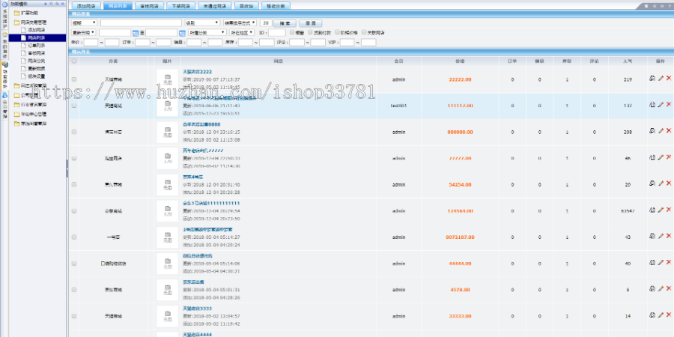Edit the shop row priced 54254.00
674x337 pixels.
point(661,183)
